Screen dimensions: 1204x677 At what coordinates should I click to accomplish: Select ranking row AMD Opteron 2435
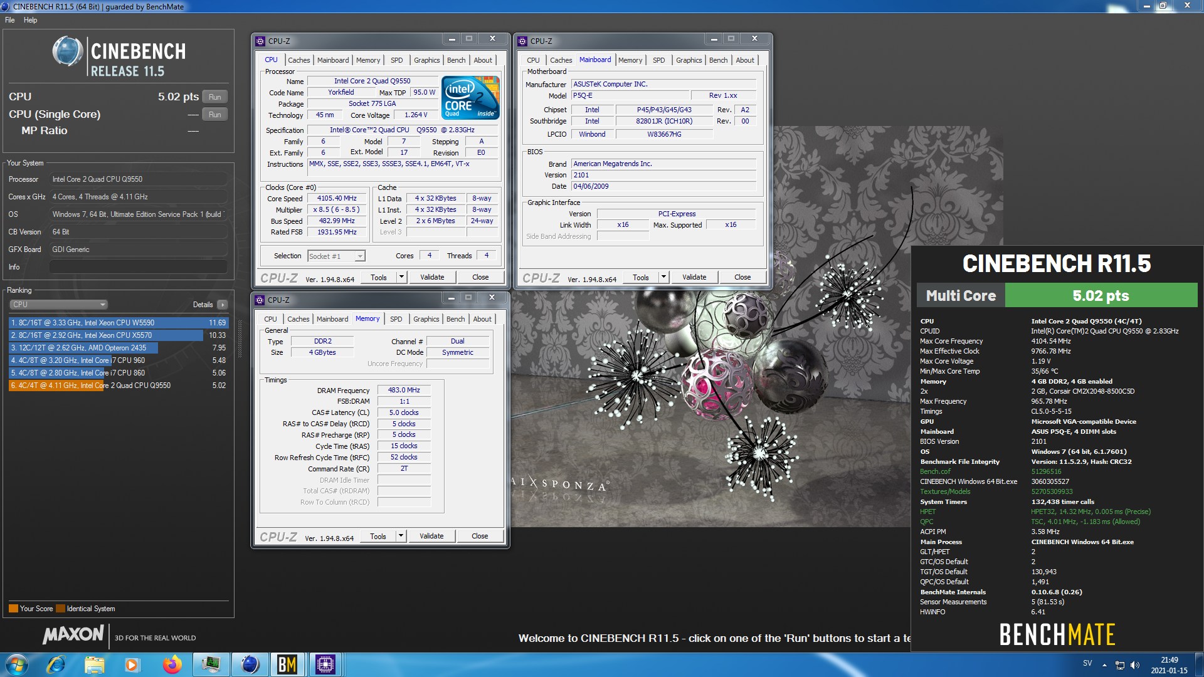pyautogui.click(x=118, y=348)
